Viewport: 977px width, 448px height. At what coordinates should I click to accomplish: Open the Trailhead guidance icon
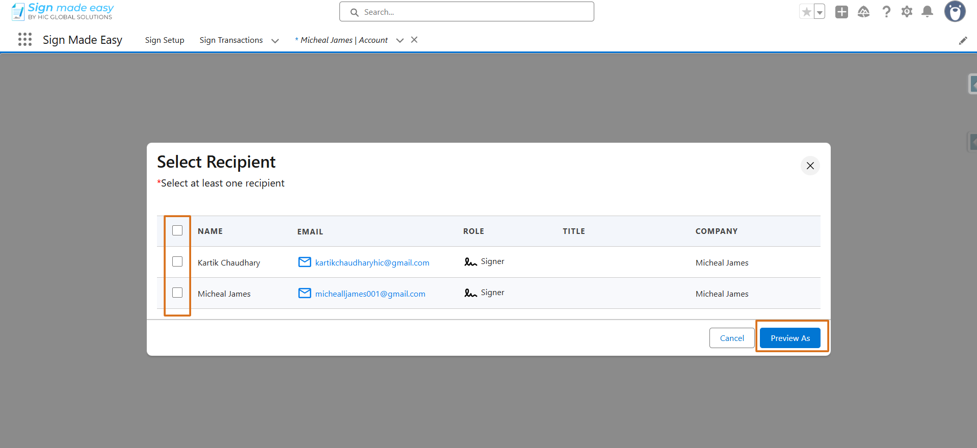point(863,12)
